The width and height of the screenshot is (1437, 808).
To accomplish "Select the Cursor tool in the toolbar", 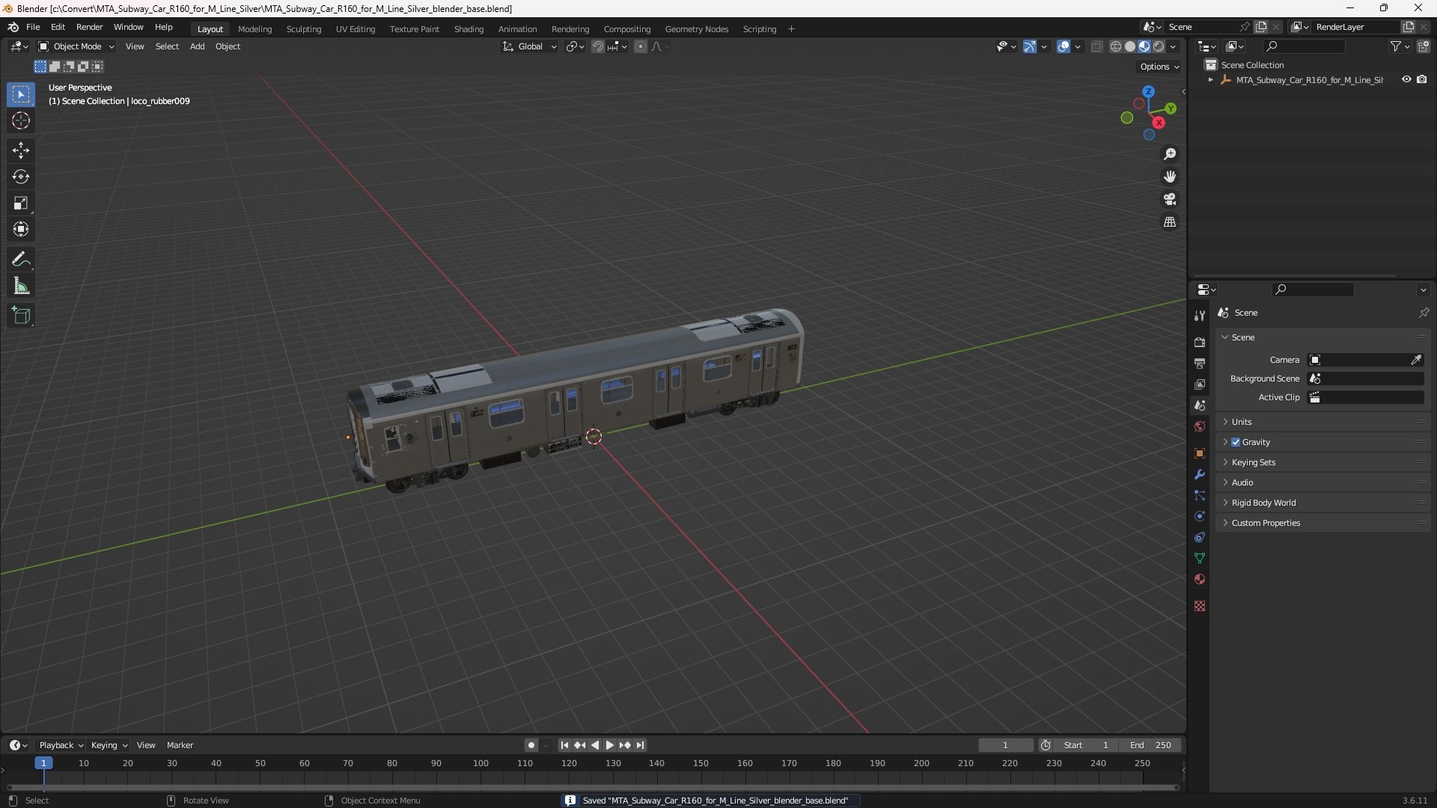I will [x=21, y=120].
